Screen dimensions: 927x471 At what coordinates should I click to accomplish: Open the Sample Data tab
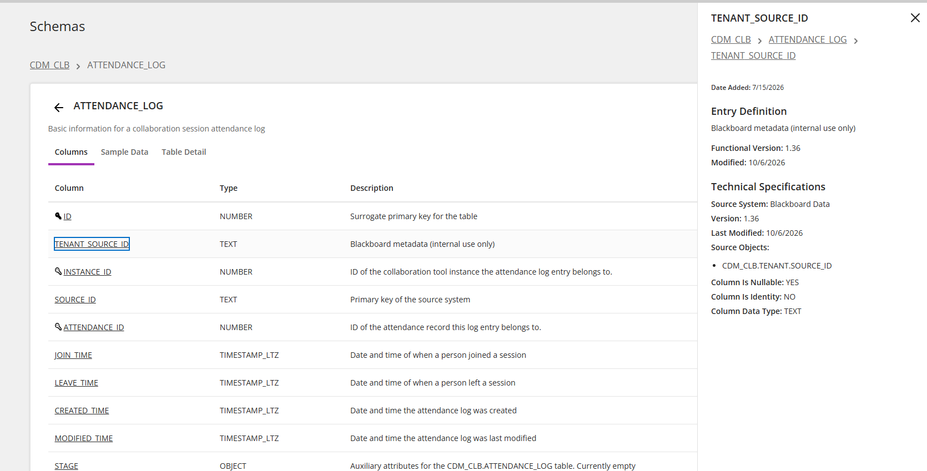coord(124,152)
